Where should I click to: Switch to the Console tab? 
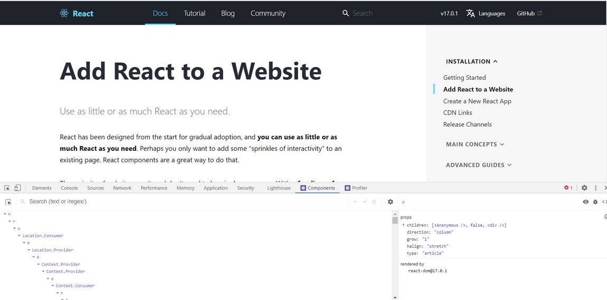tap(69, 188)
